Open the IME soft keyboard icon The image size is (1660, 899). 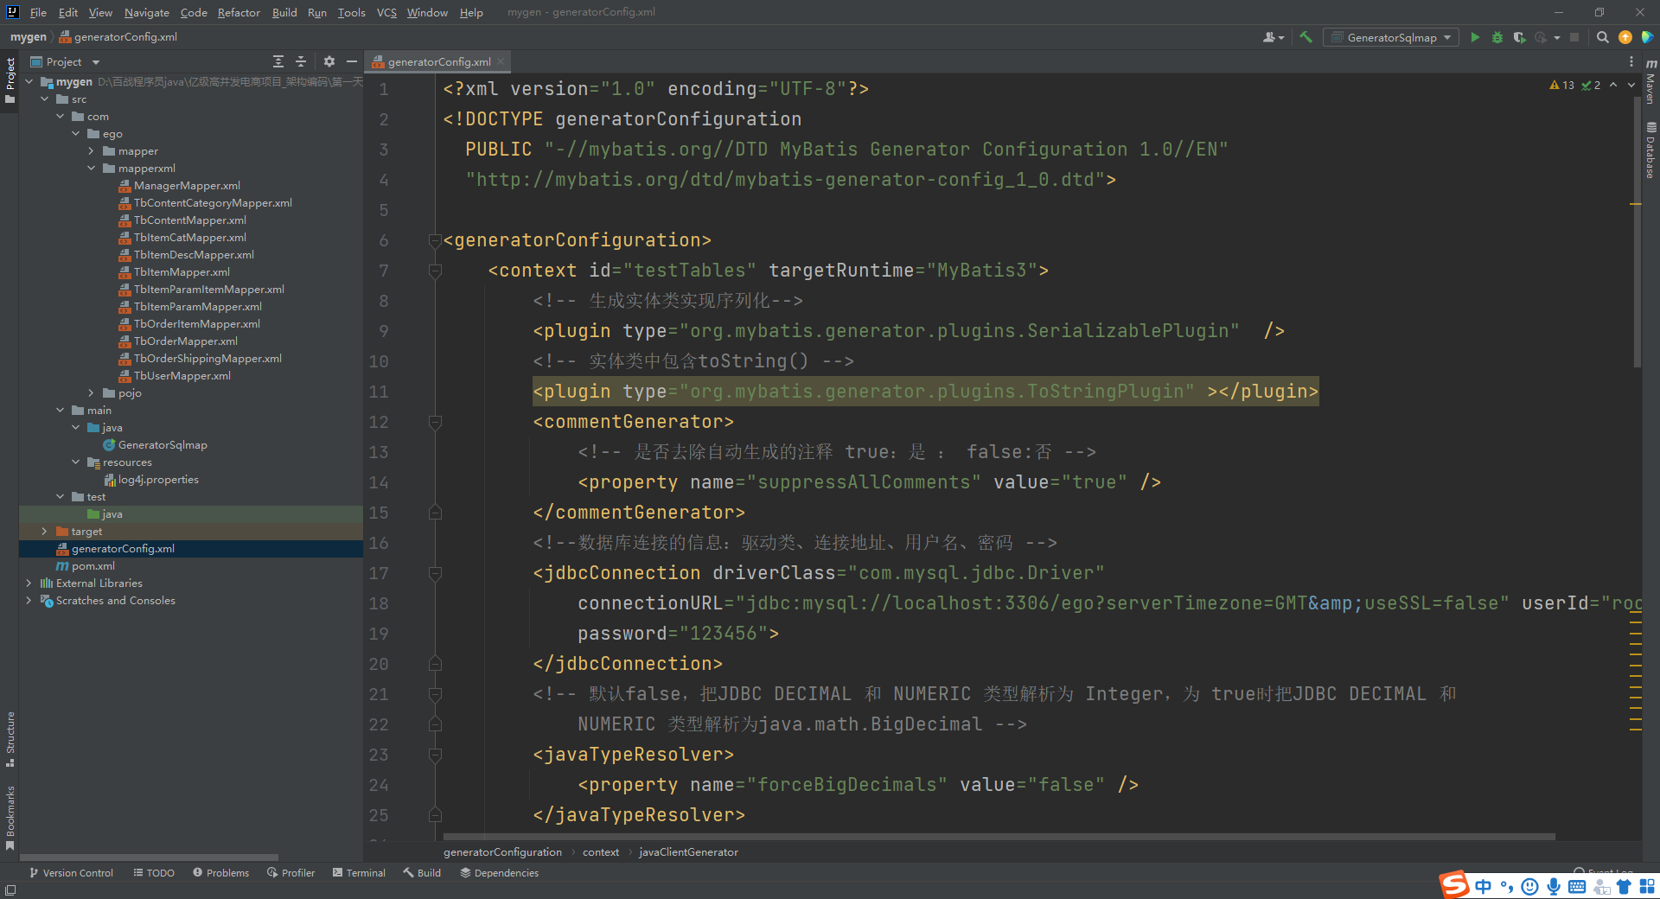tap(1577, 886)
